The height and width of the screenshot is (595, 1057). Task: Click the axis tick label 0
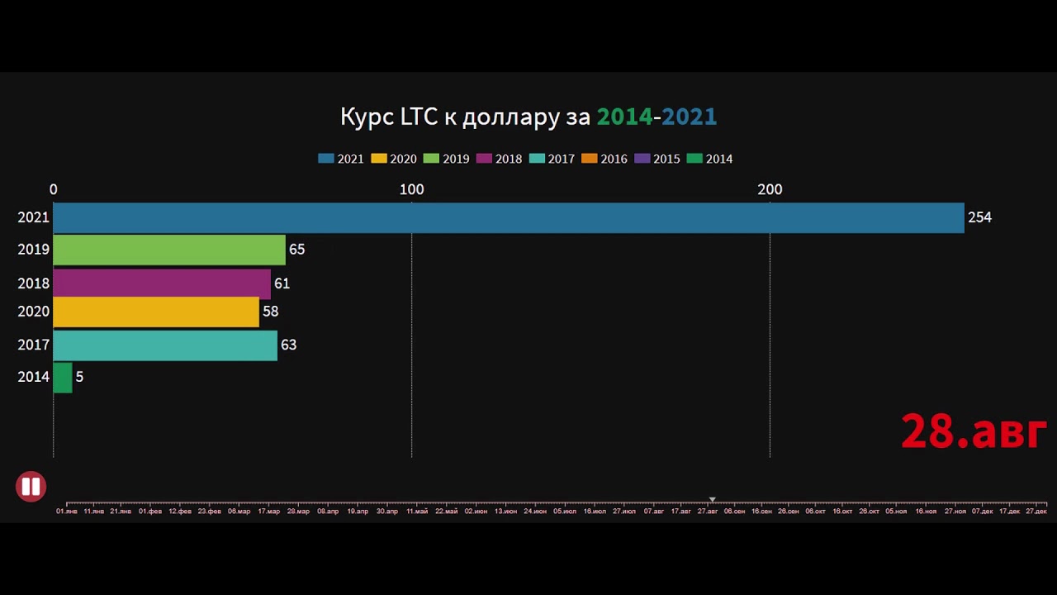coord(54,189)
